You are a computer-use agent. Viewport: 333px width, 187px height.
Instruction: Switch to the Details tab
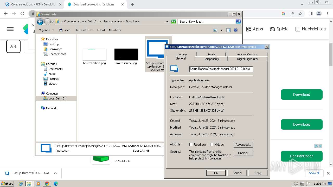[211, 54]
